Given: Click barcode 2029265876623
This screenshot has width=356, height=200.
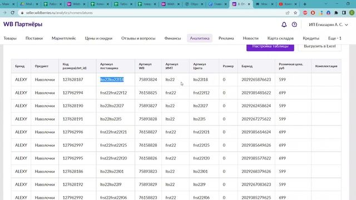Looking at the screenshot, I should [x=256, y=79].
